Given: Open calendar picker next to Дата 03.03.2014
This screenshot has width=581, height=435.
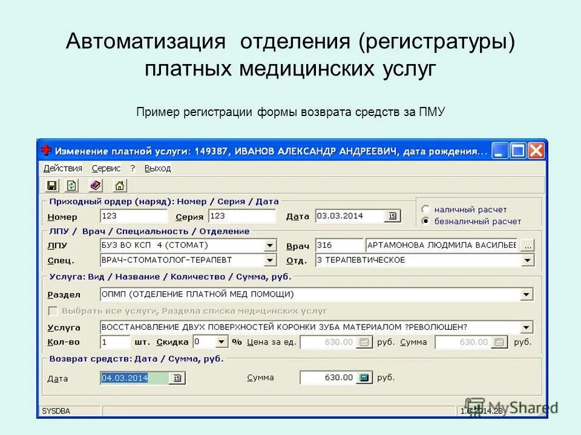Looking at the screenshot, I should tap(393, 216).
